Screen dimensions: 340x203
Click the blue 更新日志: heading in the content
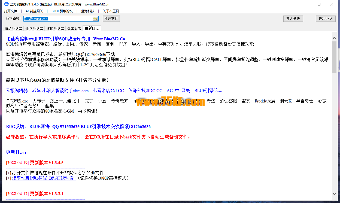pyautogui.click(x=16, y=152)
